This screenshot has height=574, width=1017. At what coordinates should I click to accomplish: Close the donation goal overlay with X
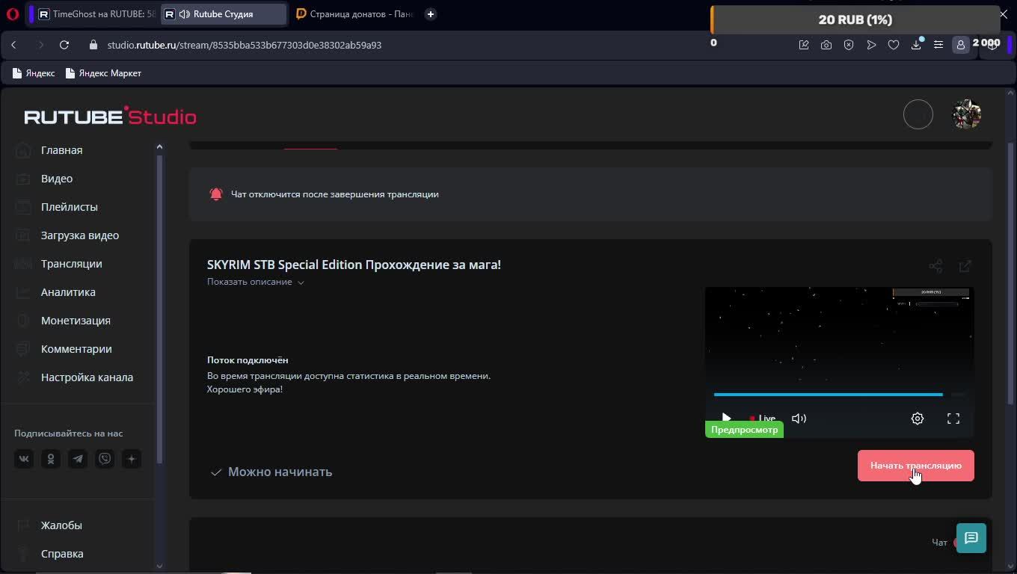(x=1004, y=14)
